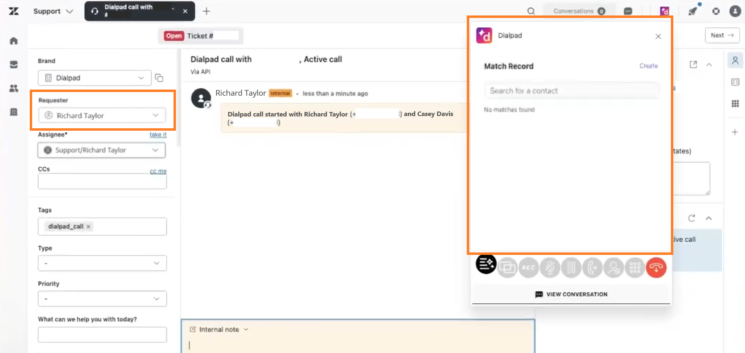Close the Dialpad call tab

[185, 11]
